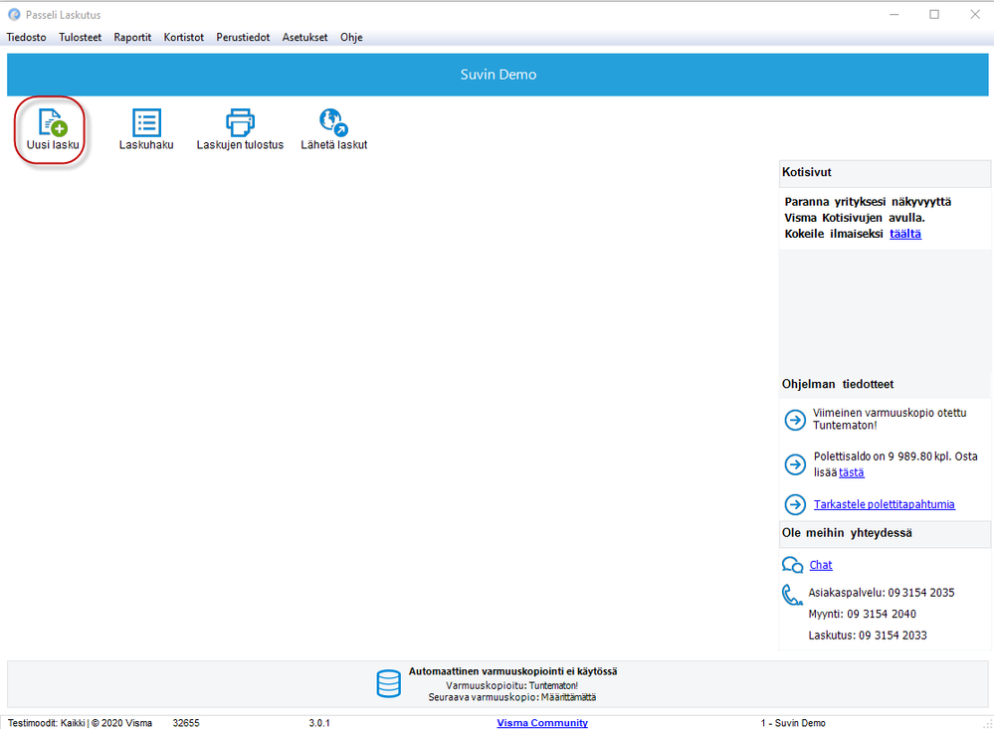This screenshot has width=994, height=729.
Task: Click the Testimoodit: Kaikki status text
Action: pyautogui.click(x=46, y=723)
